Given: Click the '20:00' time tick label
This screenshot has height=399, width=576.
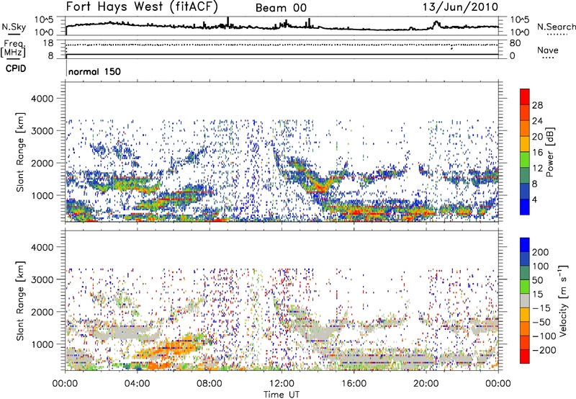Looking at the screenshot, I should pos(426,384).
